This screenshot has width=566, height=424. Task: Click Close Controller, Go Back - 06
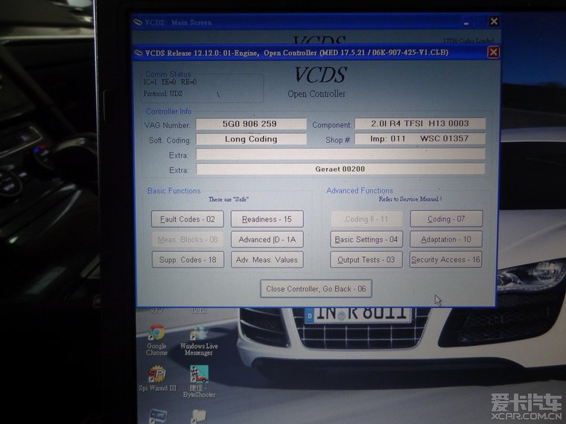[x=316, y=289]
